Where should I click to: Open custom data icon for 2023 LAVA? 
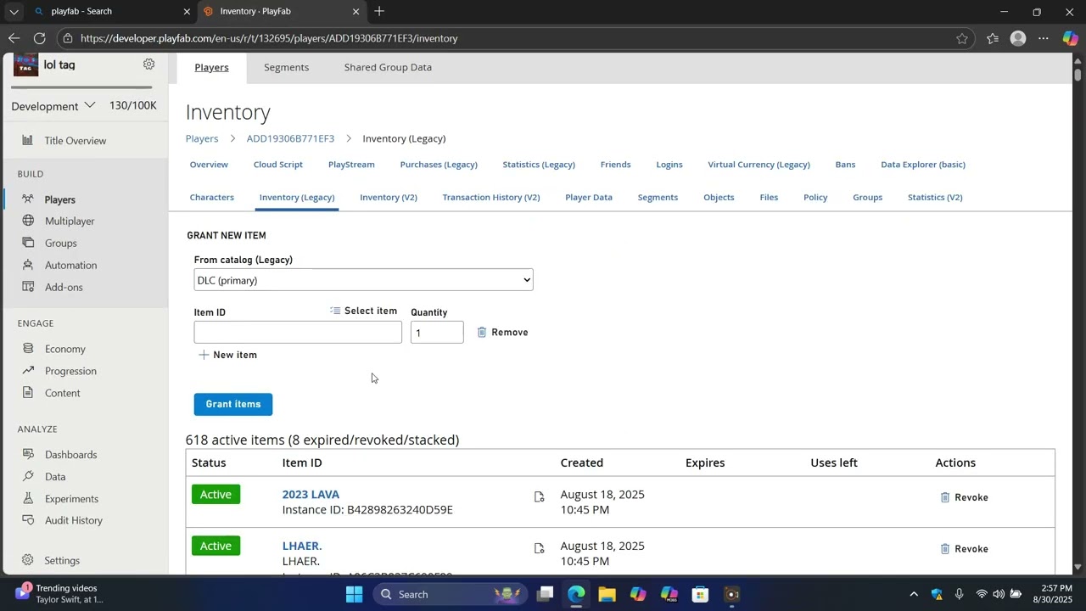tap(539, 496)
